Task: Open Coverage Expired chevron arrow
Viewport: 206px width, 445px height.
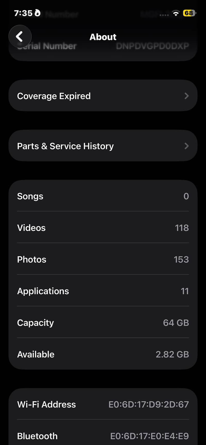Action: coord(187,96)
